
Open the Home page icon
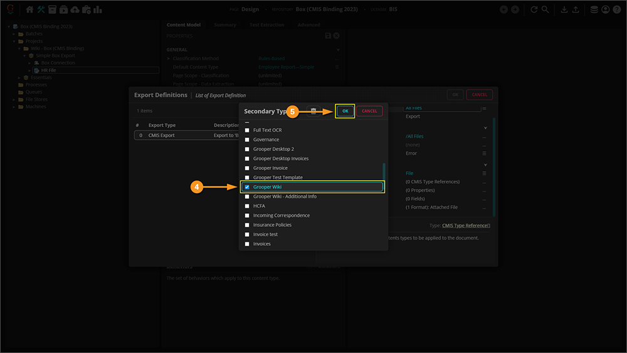[x=29, y=9]
